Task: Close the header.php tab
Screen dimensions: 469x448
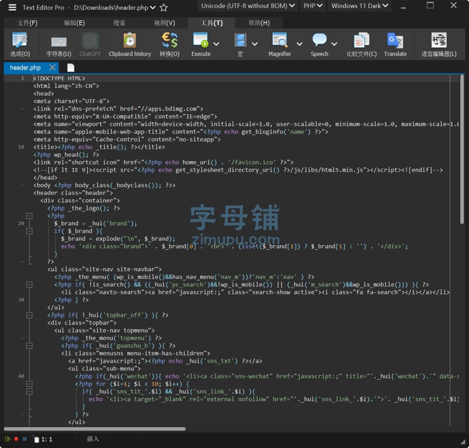Action: click(x=52, y=67)
